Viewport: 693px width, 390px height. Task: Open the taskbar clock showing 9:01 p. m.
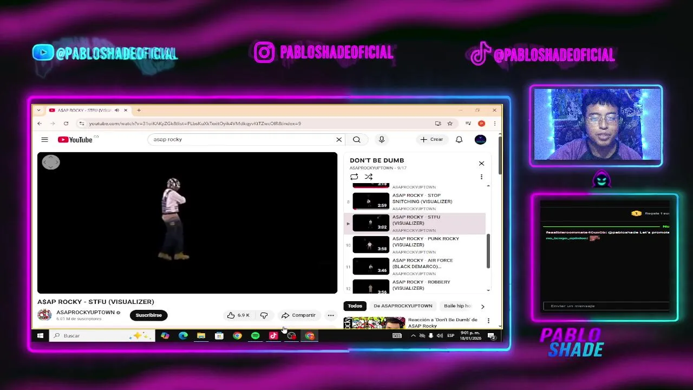pos(470,336)
